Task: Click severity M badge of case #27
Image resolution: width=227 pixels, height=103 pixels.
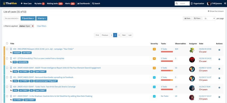Action: (x=154, y=59)
